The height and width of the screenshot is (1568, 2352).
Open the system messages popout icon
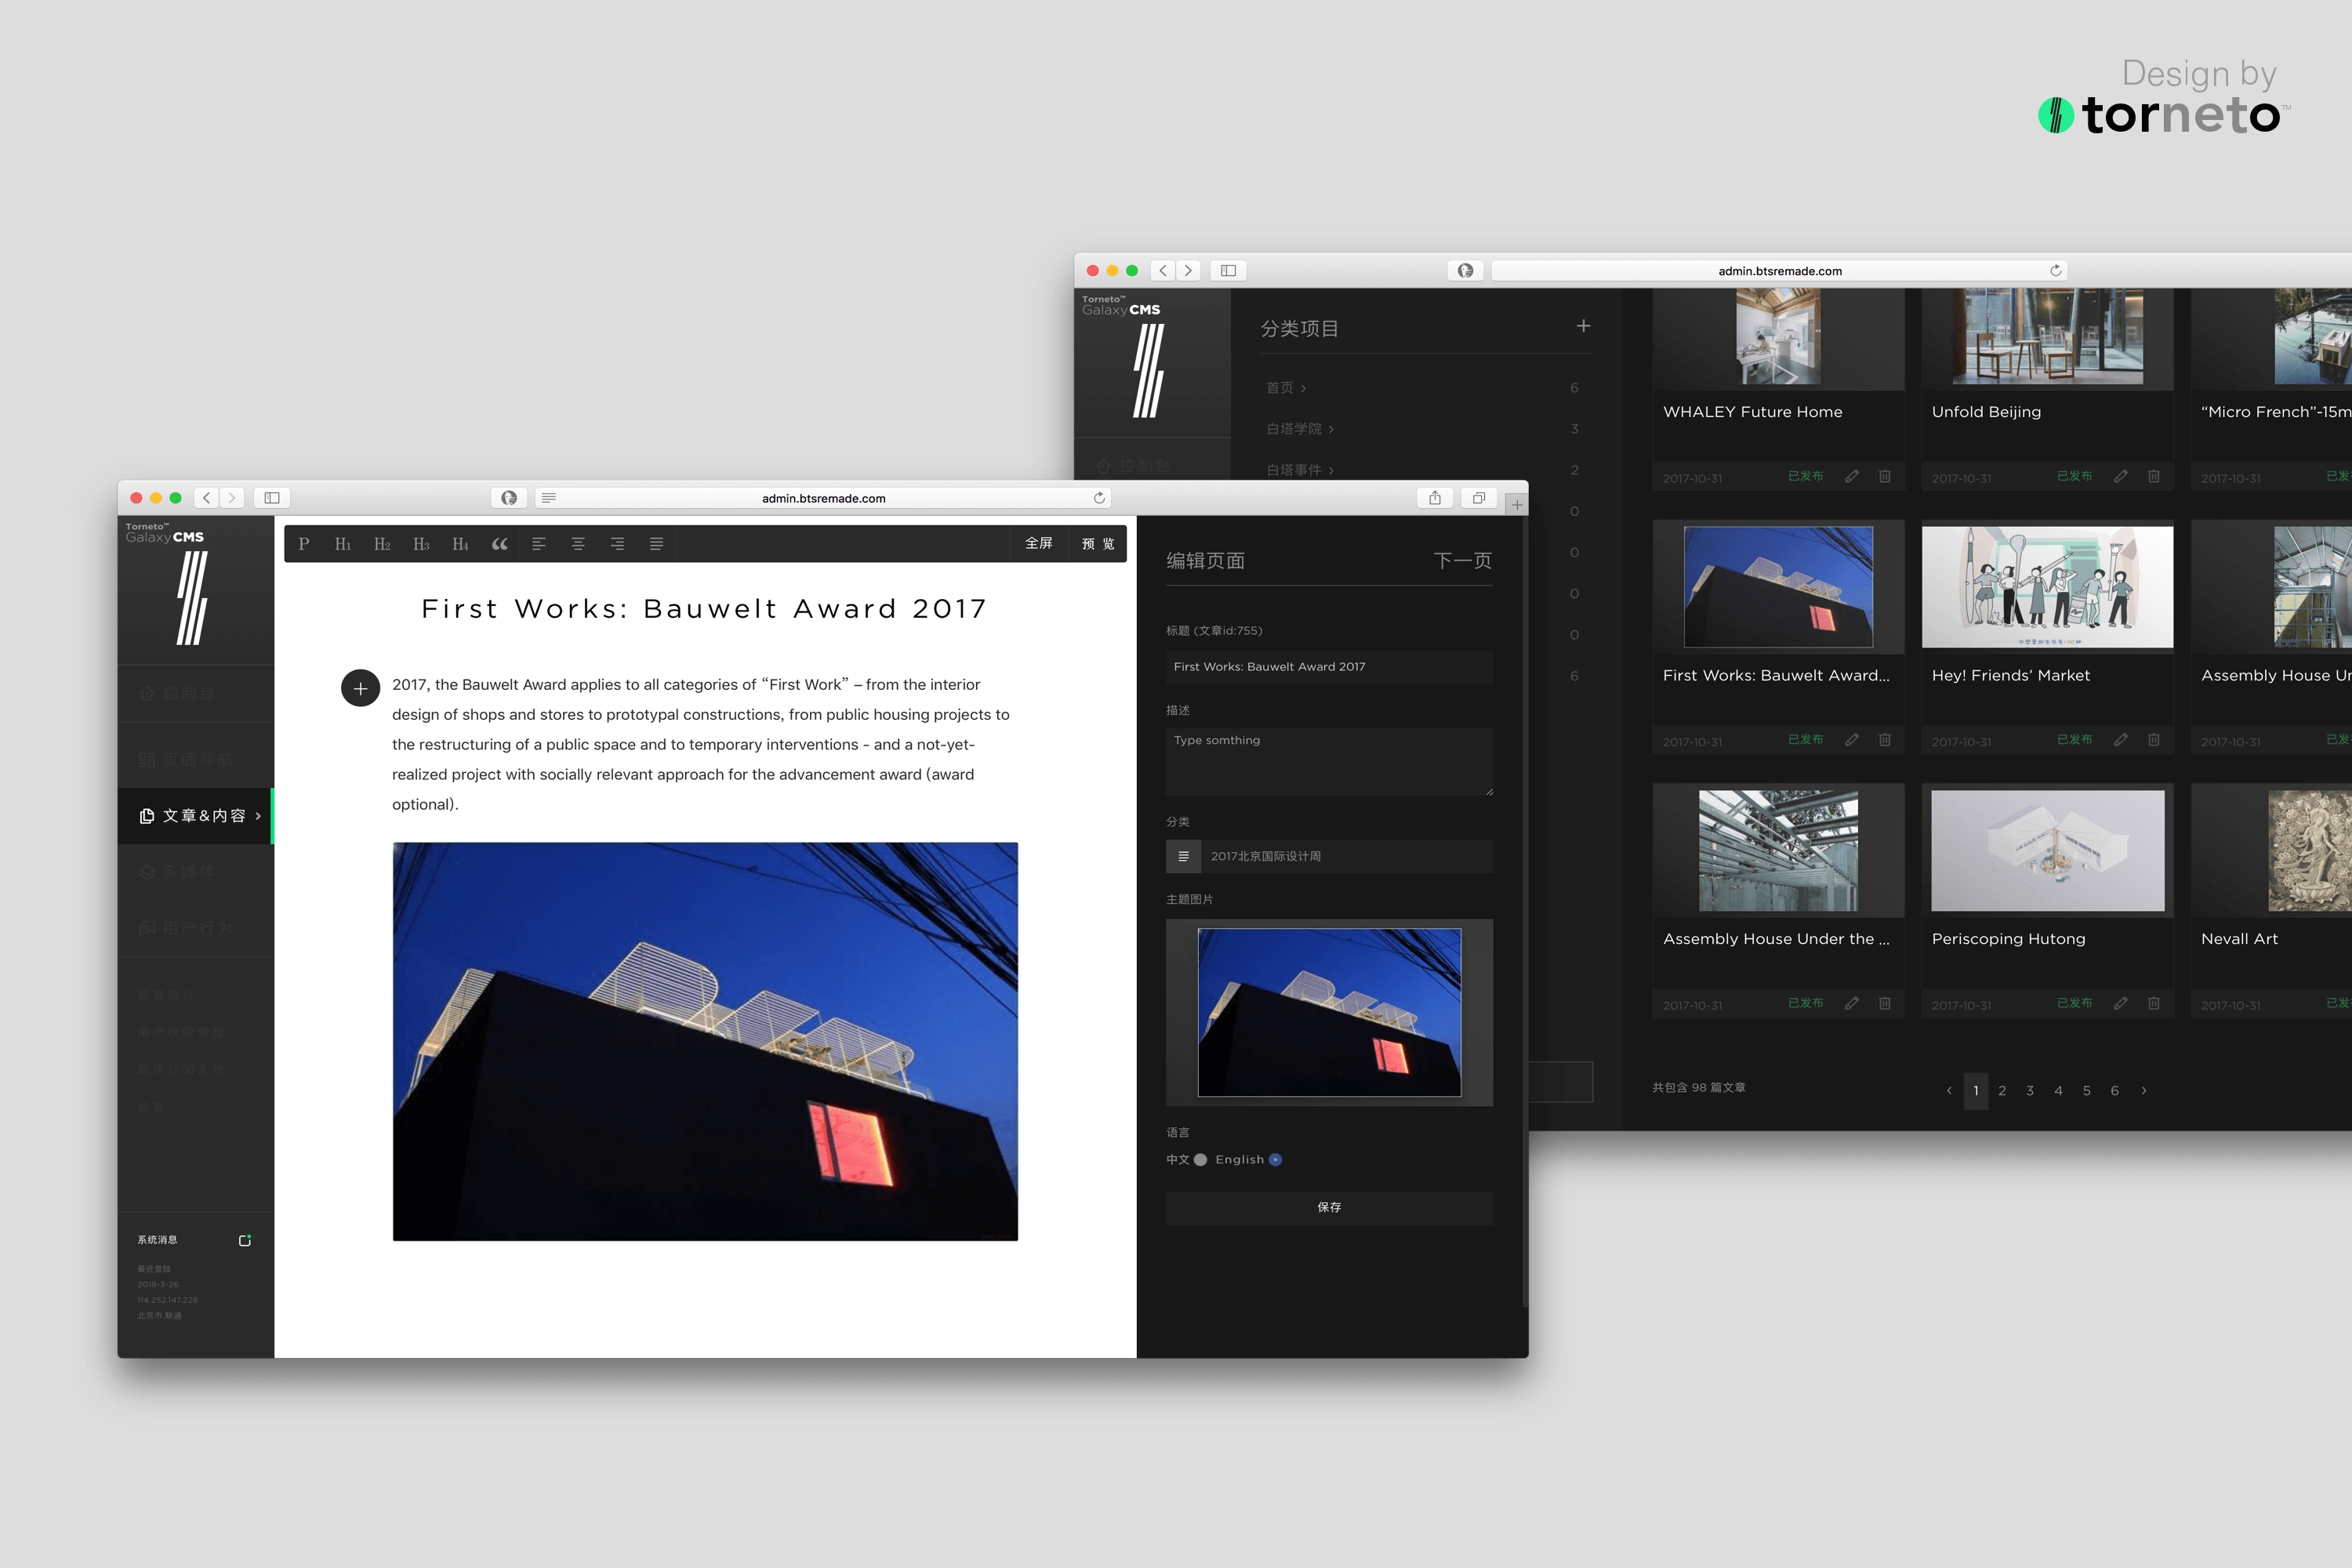click(245, 1240)
